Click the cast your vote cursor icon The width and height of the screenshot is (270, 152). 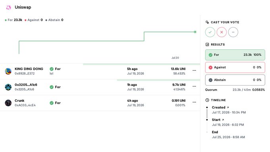[207, 22]
